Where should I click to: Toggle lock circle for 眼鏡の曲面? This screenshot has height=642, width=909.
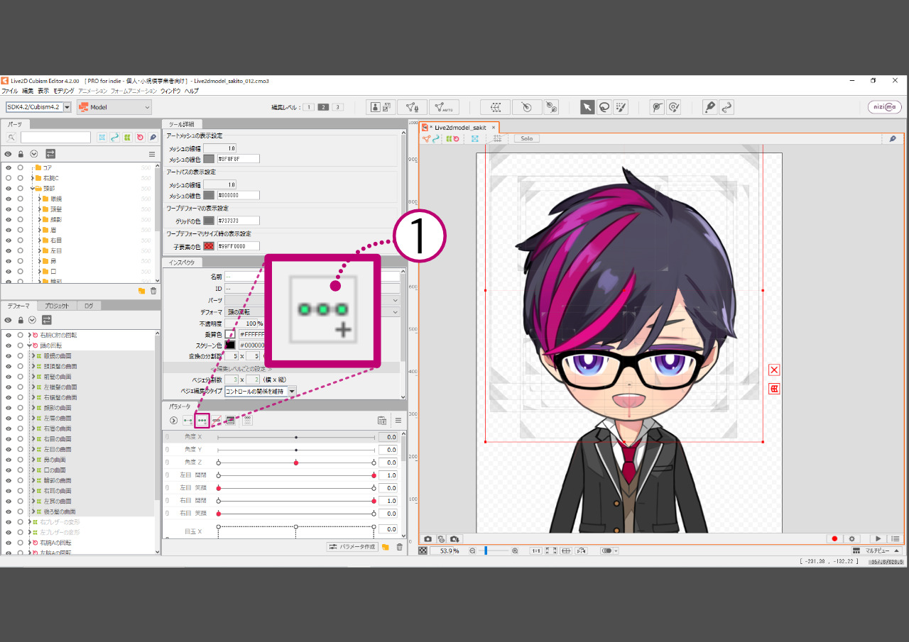(x=21, y=356)
